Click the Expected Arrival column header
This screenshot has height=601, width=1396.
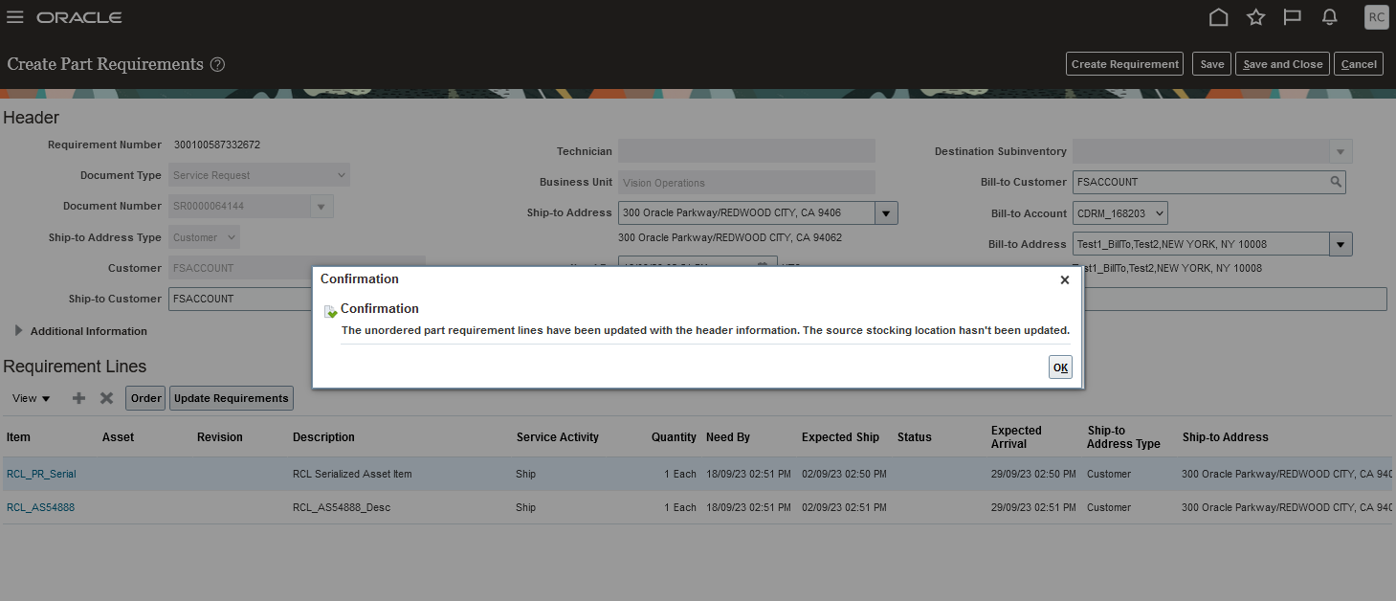[x=1016, y=437]
